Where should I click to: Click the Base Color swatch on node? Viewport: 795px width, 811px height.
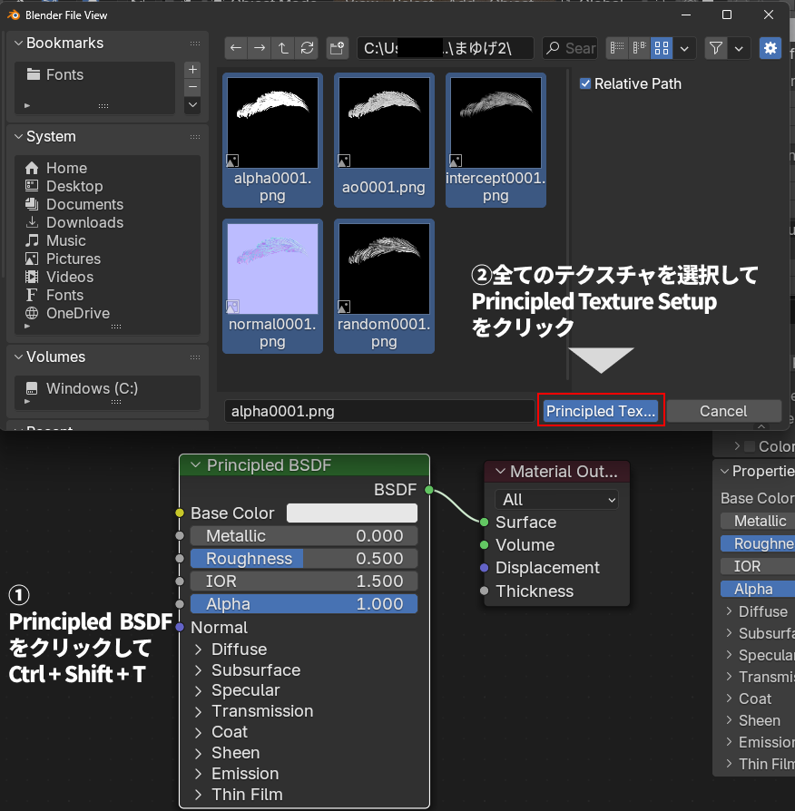[352, 513]
